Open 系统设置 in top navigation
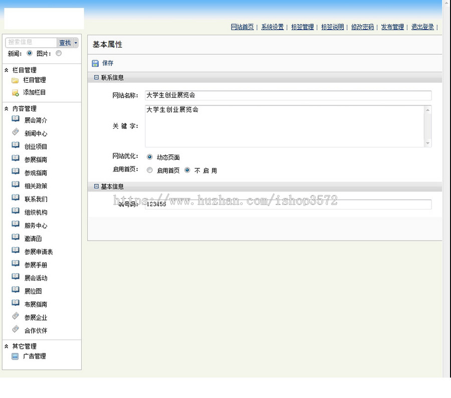 pyautogui.click(x=273, y=27)
